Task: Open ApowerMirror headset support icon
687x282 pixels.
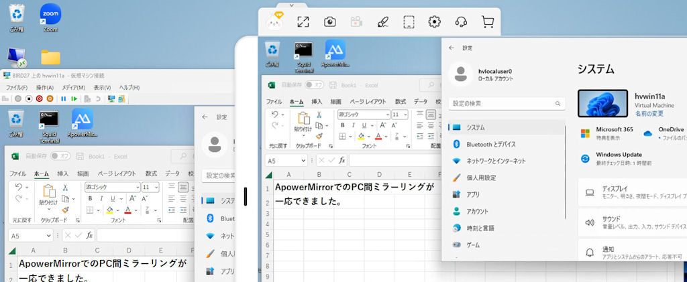Action: click(x=461, y=22)
